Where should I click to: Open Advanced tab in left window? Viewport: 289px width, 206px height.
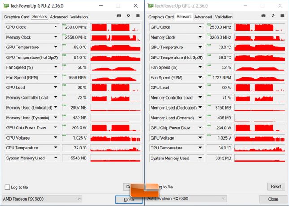coord(59,17)
